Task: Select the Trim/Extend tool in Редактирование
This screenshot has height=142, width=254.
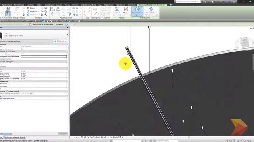Action: coord(69,14)
